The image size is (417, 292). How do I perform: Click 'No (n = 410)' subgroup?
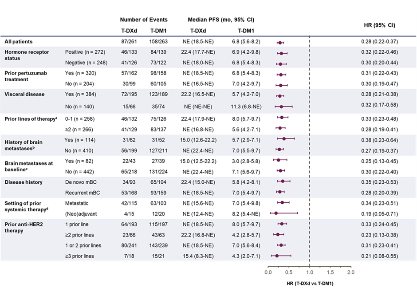pyautogui.click(x=79, y=150)
